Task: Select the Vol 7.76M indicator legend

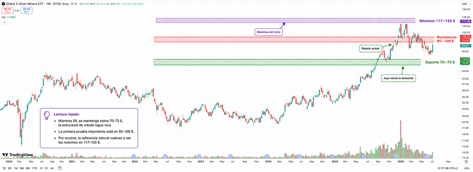Action: (8, 17)
